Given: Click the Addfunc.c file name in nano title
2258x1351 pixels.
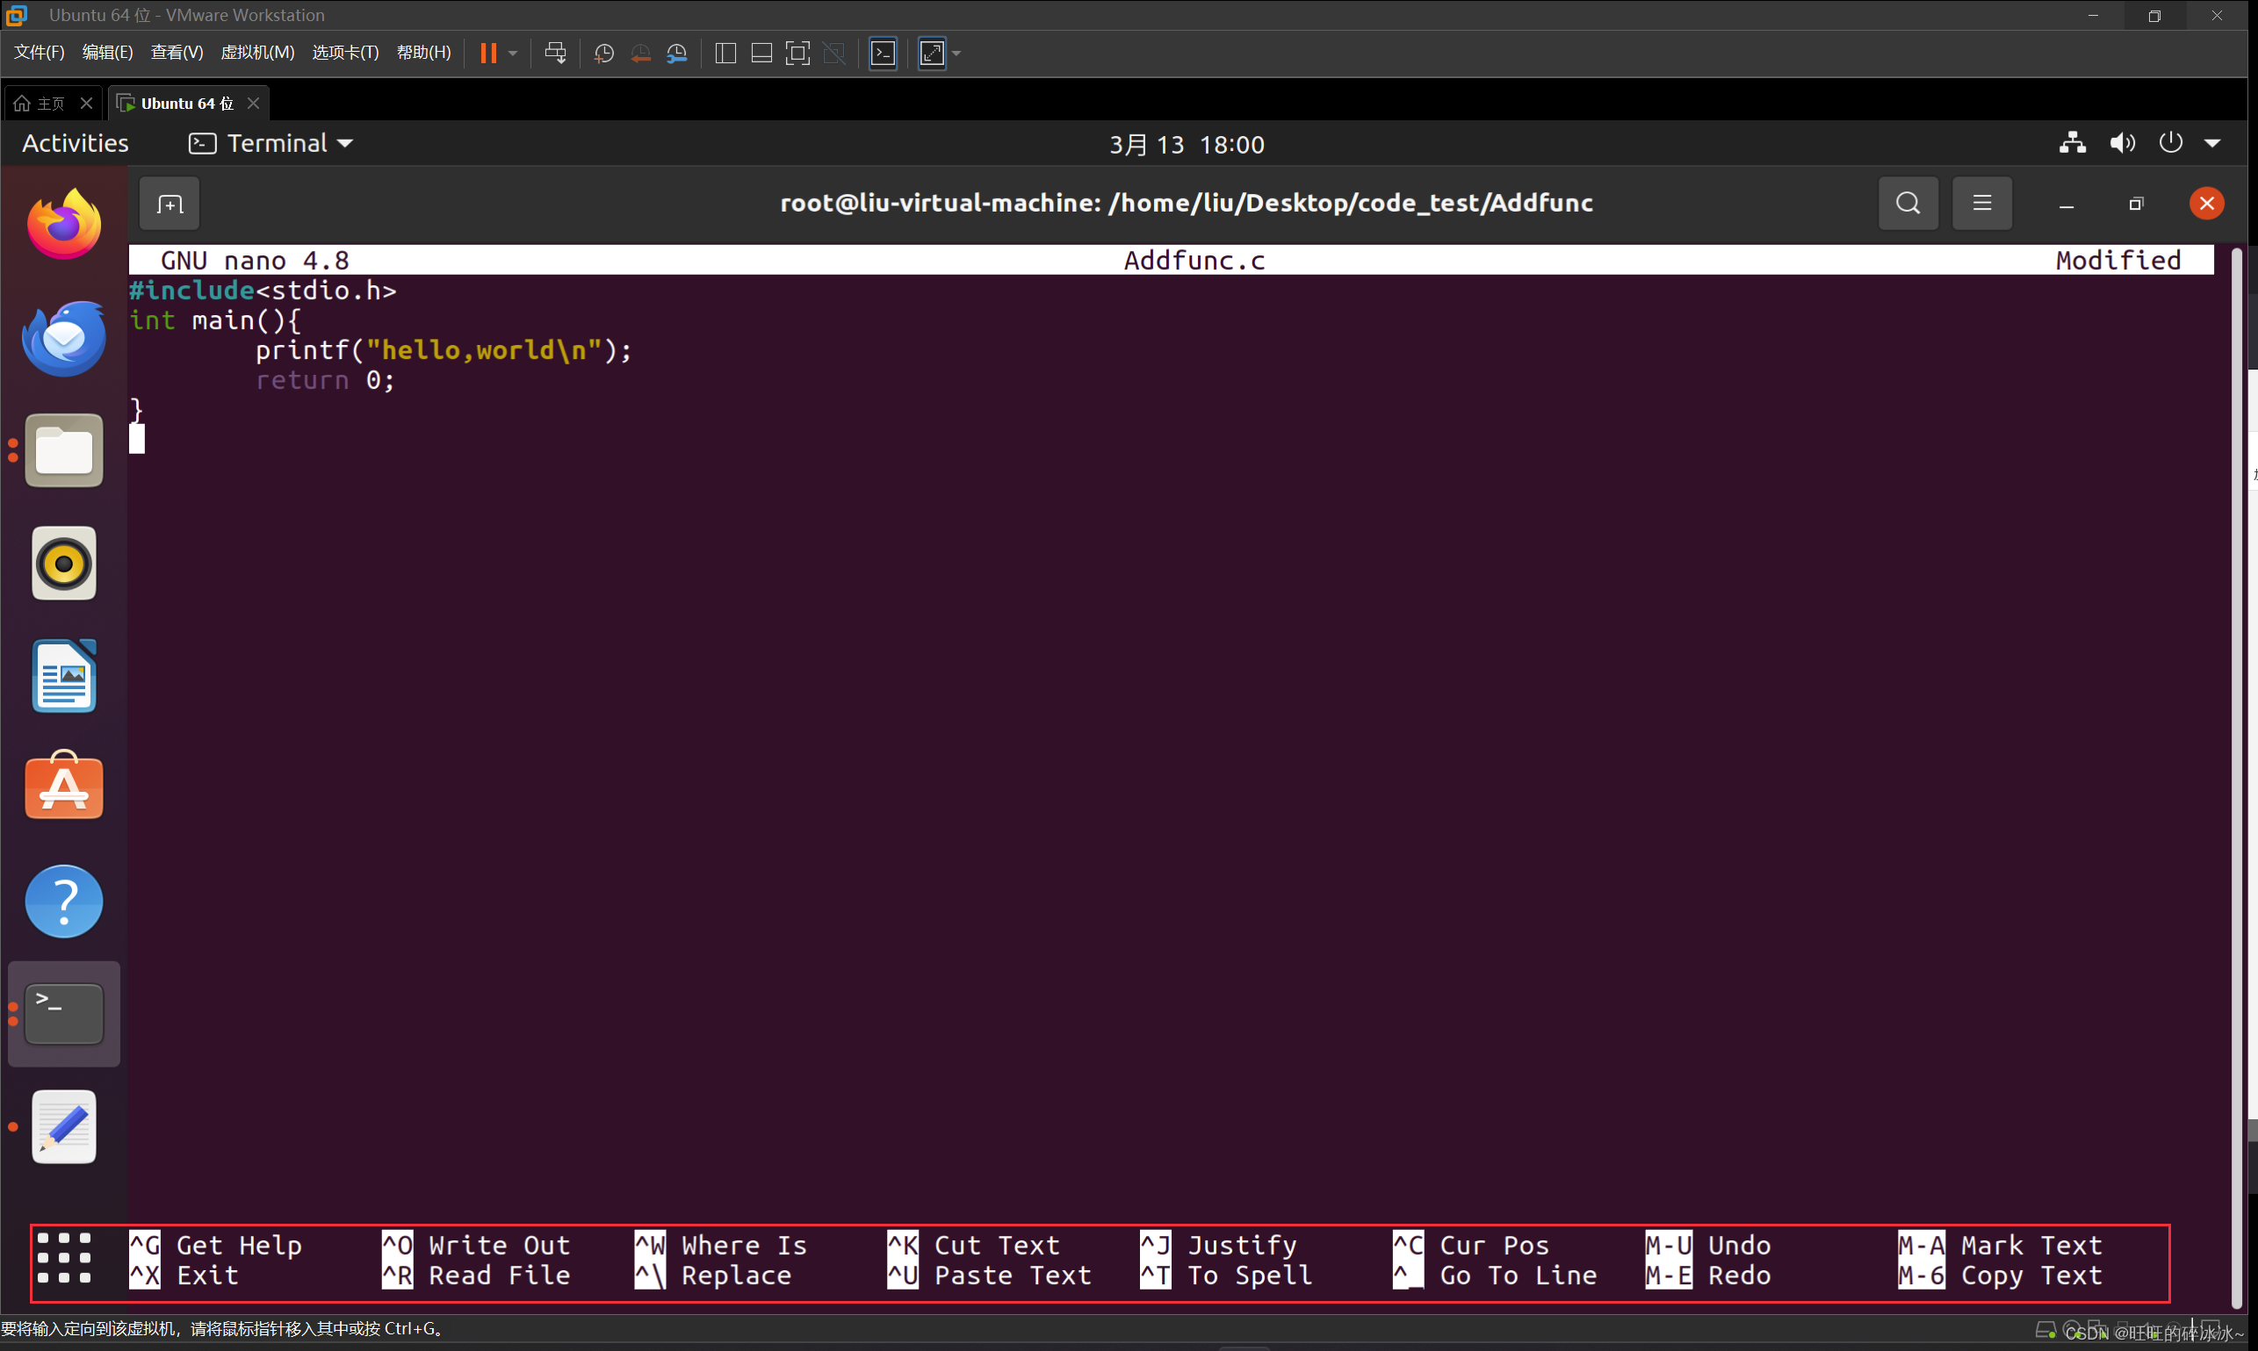Looking at the screenshot, I should (x=1194, y=261).
